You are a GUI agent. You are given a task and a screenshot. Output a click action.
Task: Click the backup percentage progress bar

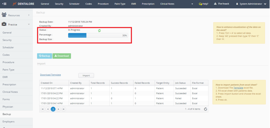pos(98,35)
